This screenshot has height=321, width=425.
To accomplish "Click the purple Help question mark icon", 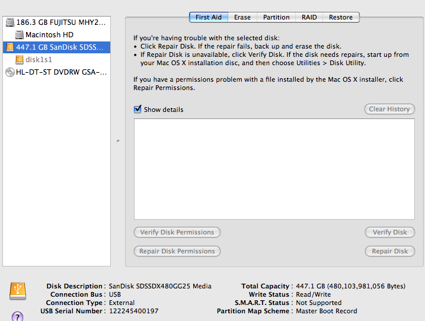I will click(x=17, y=316).
